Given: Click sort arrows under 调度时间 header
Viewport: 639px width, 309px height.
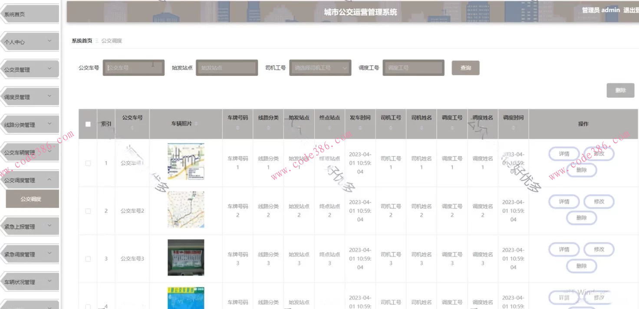Looking at the screenshot, I should point(513,128).
